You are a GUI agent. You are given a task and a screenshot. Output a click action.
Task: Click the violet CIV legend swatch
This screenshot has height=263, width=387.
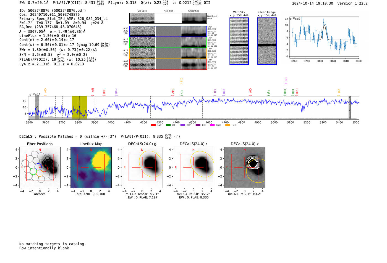coord(183,125)
